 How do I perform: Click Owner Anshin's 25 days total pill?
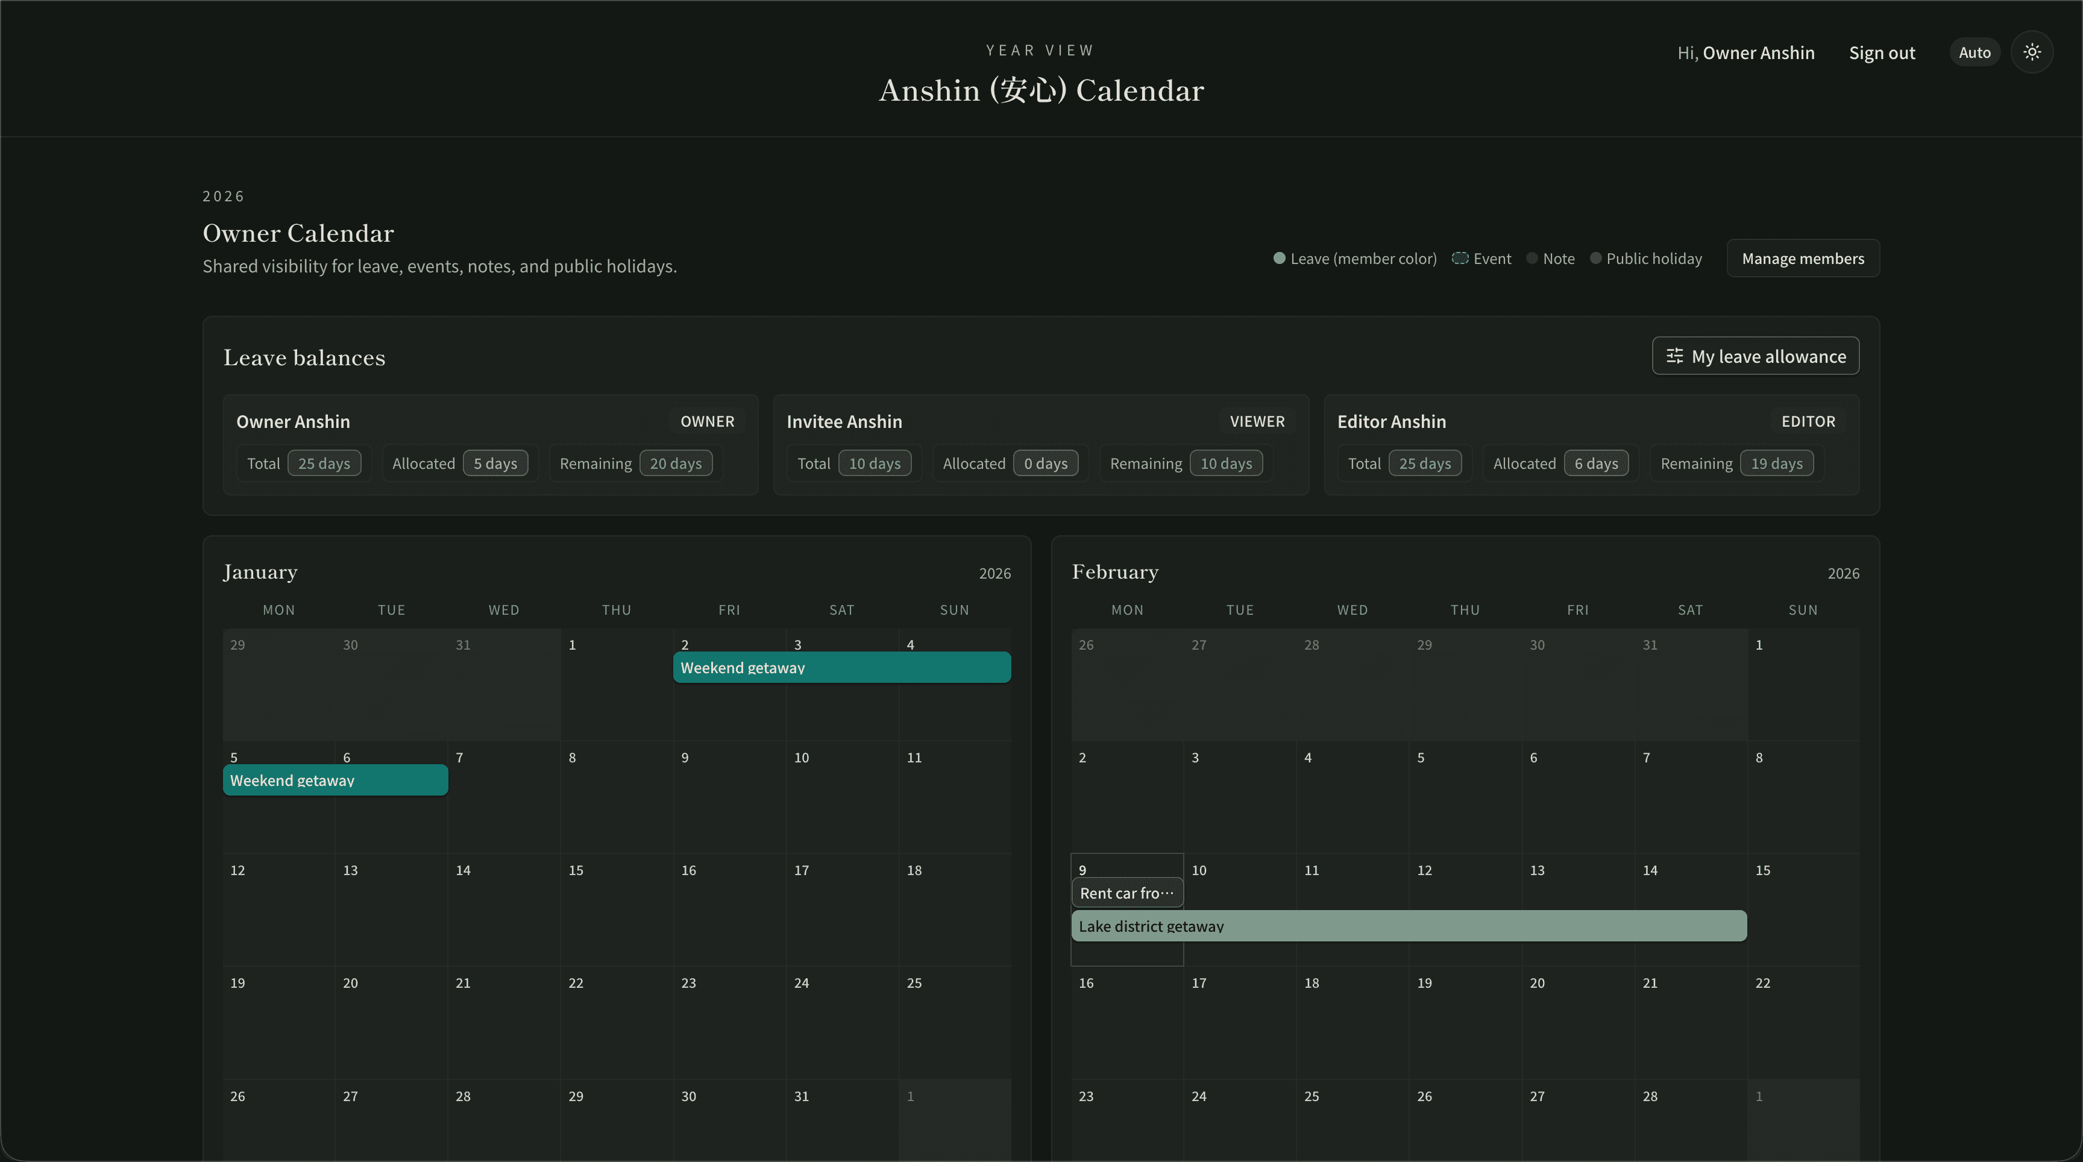tap(324, 462)
